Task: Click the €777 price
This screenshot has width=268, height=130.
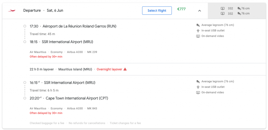Action: (181, 9)
